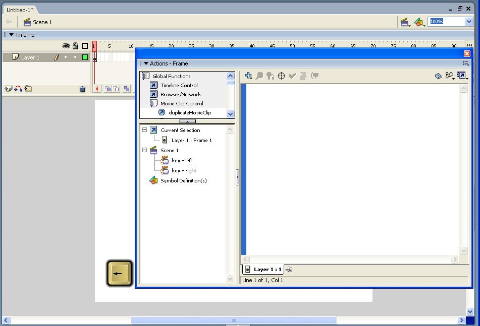This screenshot has width=480, height=326.
Task: Delete layer with the trash icon
Action: pyautogui.click(x=82, y=89)
